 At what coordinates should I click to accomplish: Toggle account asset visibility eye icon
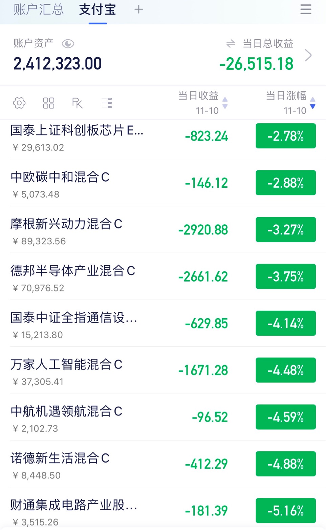(68, 44)
